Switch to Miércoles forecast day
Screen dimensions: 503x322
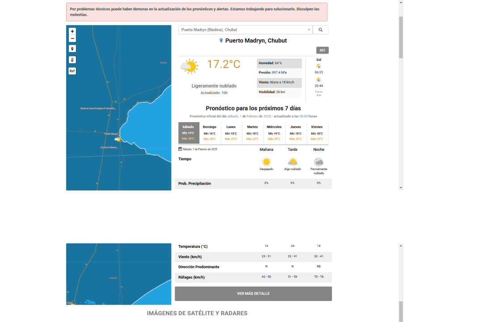[274, 133]
